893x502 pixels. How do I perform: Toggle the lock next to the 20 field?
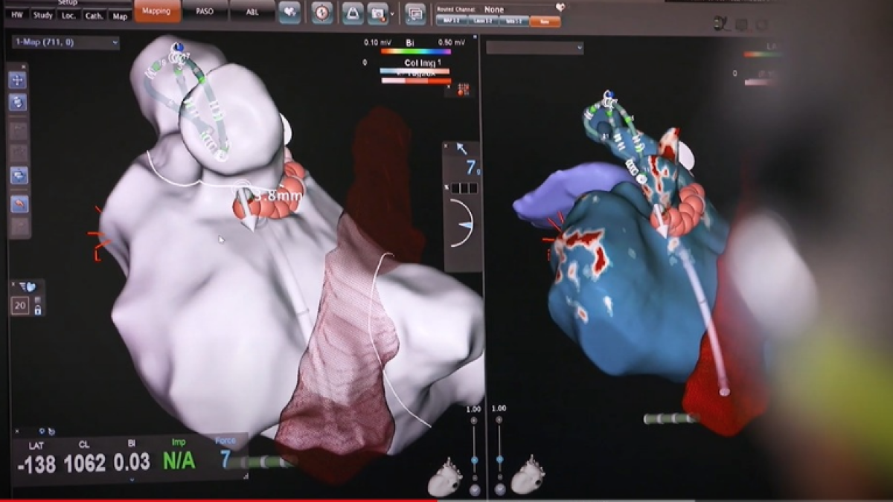[x=39, y=309]
